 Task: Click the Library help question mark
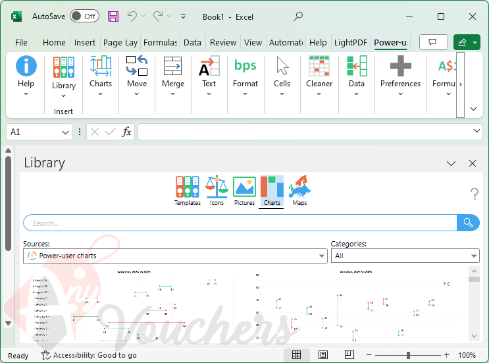pyautogui.click(x=474, y=194)
